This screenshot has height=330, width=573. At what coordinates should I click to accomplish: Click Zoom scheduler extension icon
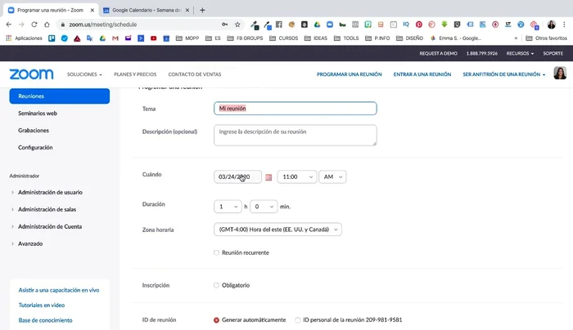330,25
